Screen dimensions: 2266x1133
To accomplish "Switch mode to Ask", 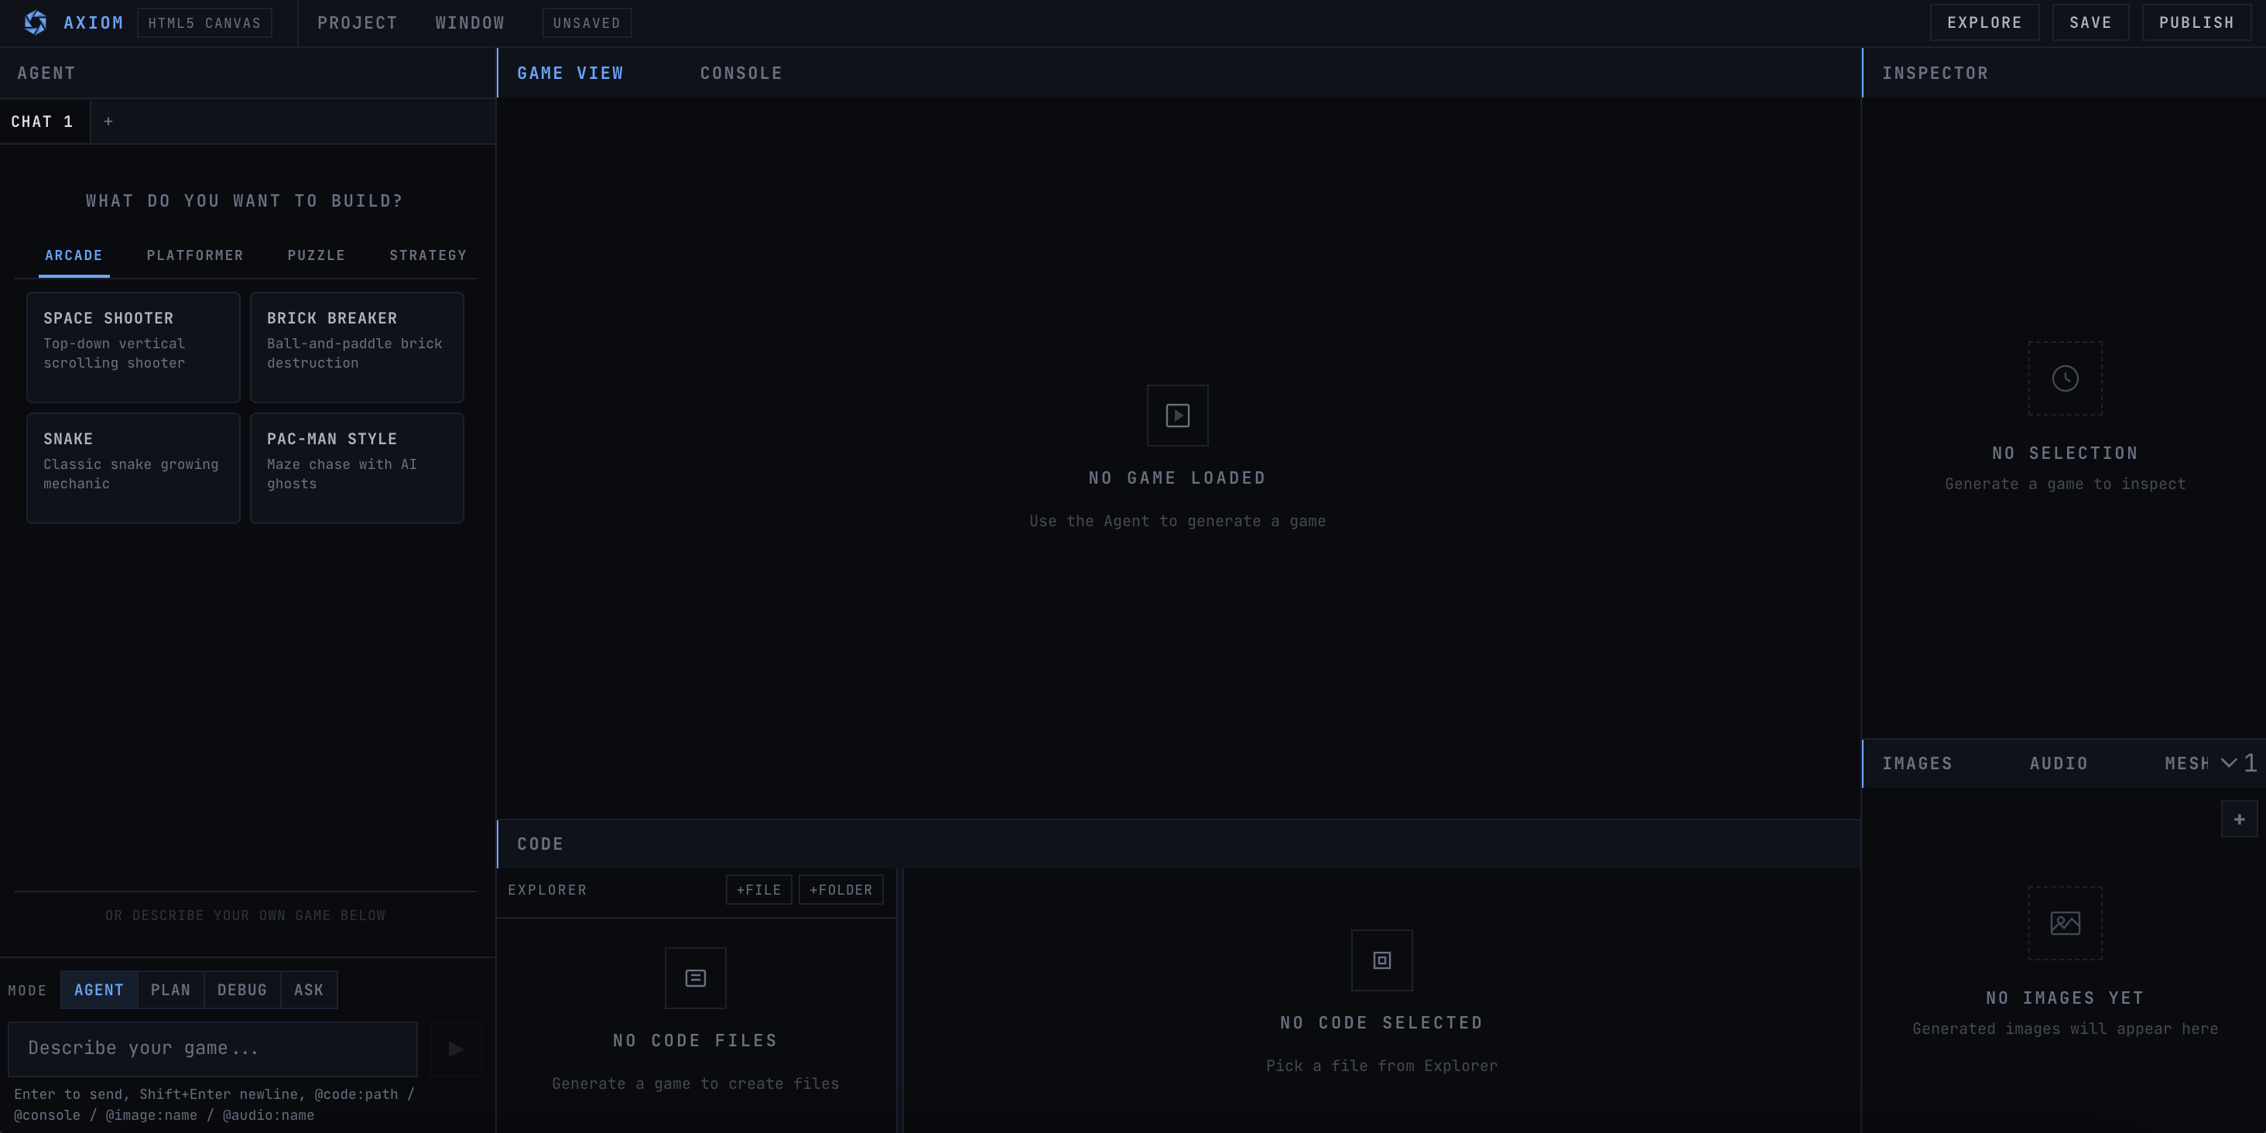I will coord(309,990).
